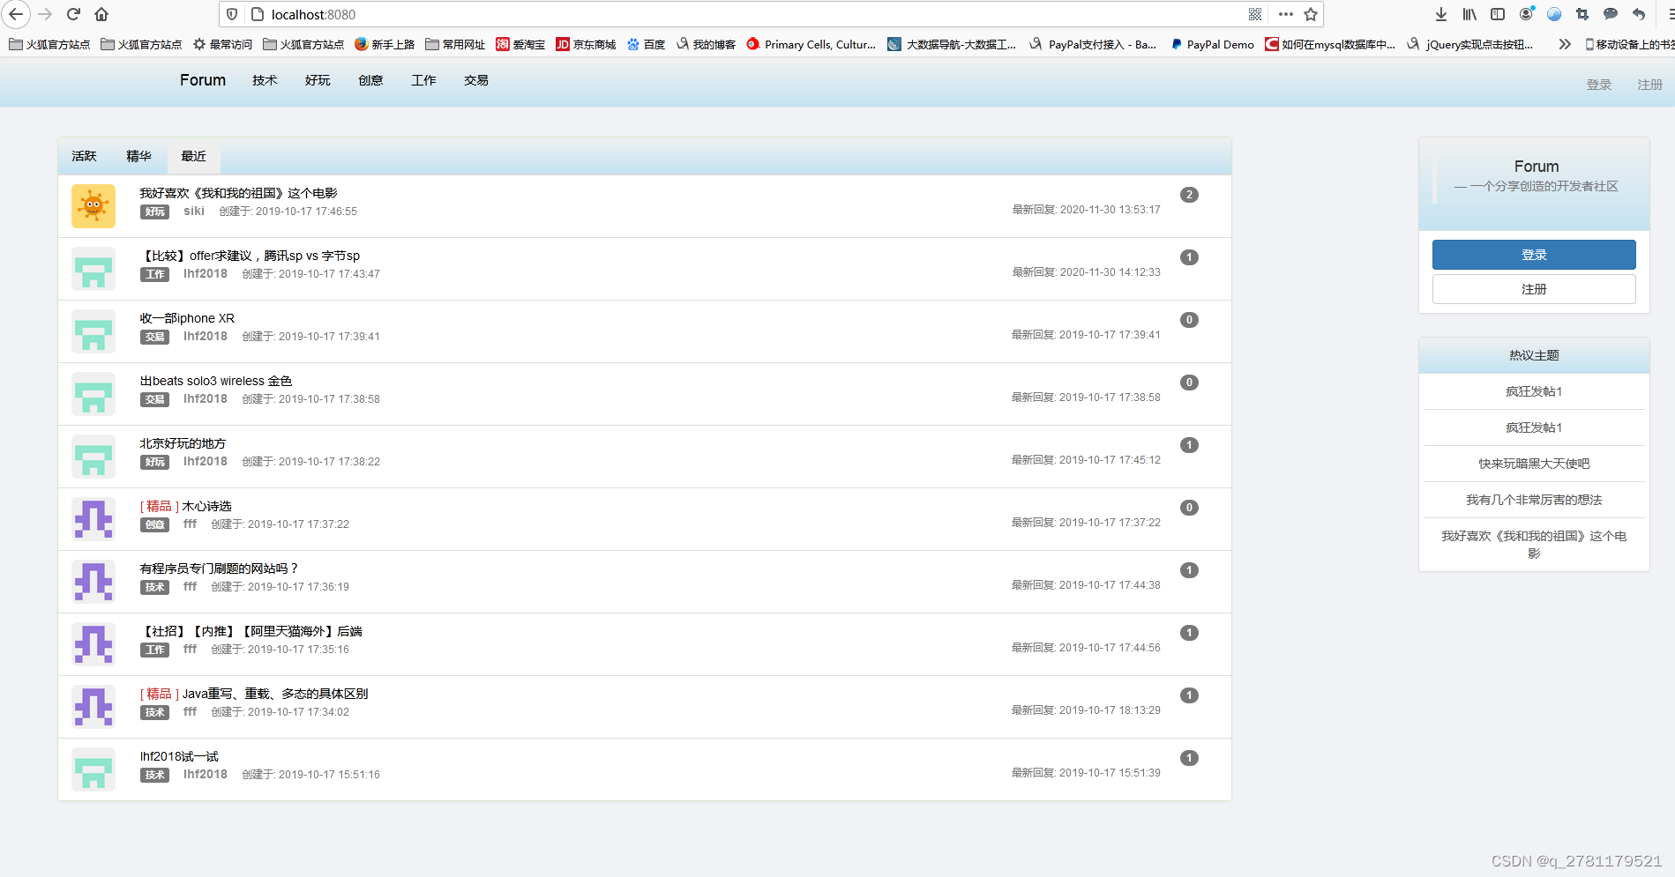
Task: Click the Forum brand link in navbar
Action: (x=203, y=80)
